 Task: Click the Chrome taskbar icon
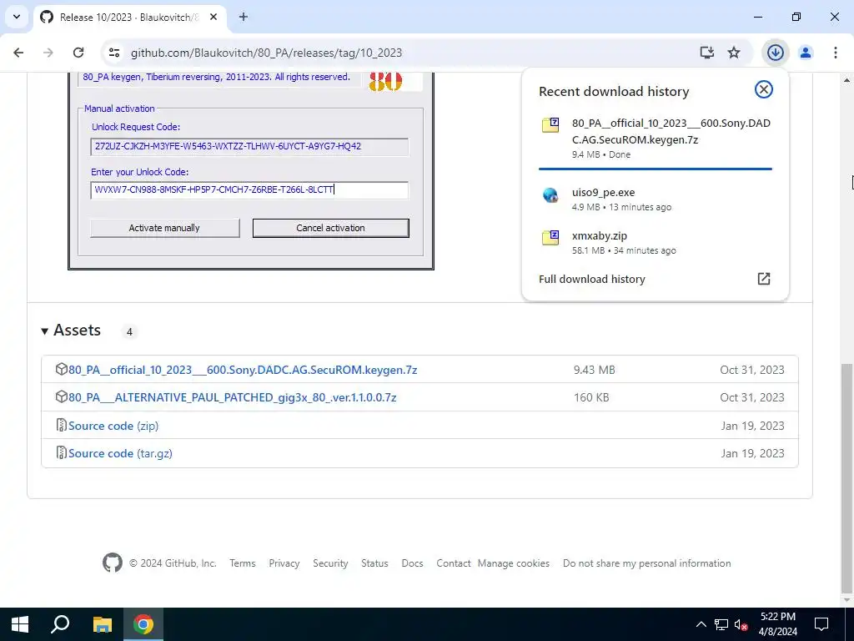coord(143,624)
